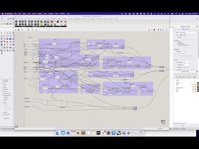Click the large gray component at bottom right

coord(135,108)
